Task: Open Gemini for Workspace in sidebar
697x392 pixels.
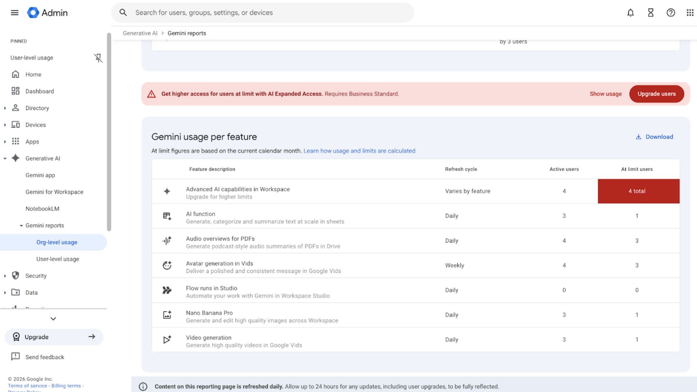Action: pos(54,192)
